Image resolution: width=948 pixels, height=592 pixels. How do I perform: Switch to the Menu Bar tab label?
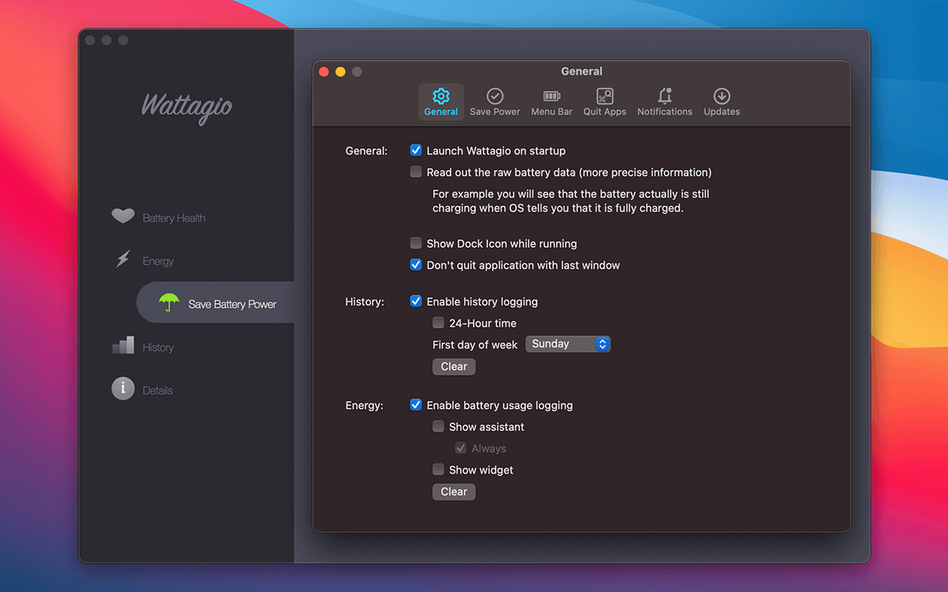point(551,112)
